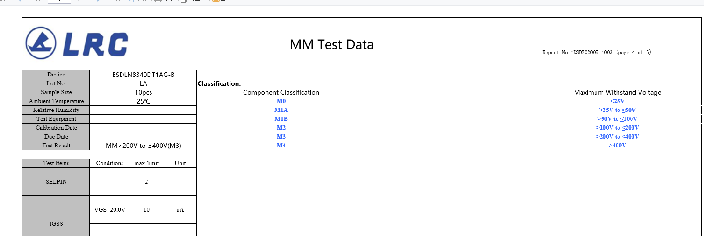
Task: Select the >400V maximum withstand voltage text
Action: [617, 146]
